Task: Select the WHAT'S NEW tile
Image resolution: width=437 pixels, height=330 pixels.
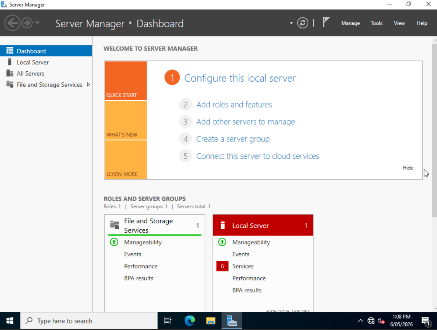Action: 126,120
